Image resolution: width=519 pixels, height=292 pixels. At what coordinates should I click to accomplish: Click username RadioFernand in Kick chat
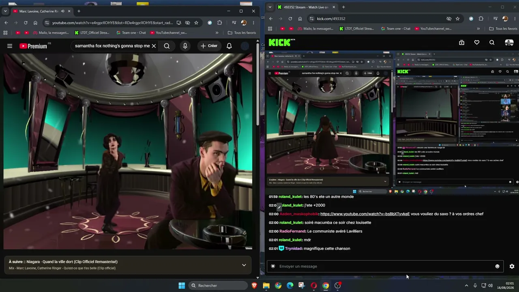tap(292, 231)
